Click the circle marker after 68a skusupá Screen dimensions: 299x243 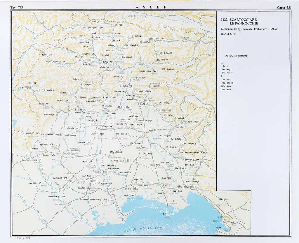[170, 110]
